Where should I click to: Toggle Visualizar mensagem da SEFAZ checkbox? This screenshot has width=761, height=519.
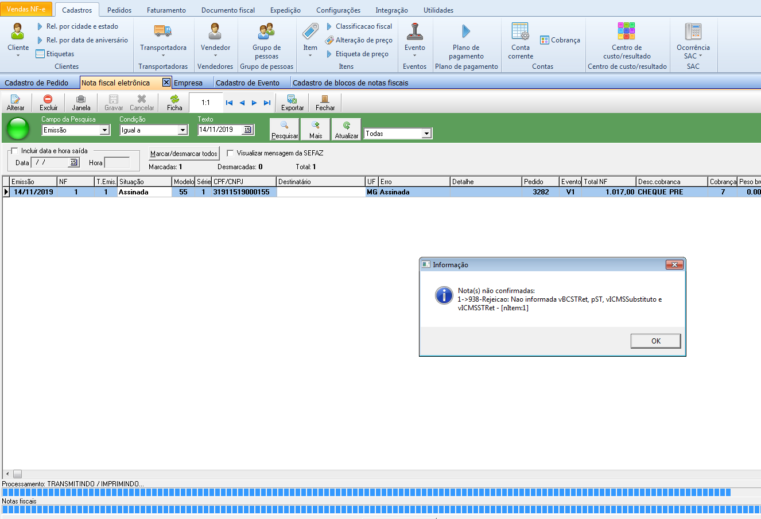(230, 153)
